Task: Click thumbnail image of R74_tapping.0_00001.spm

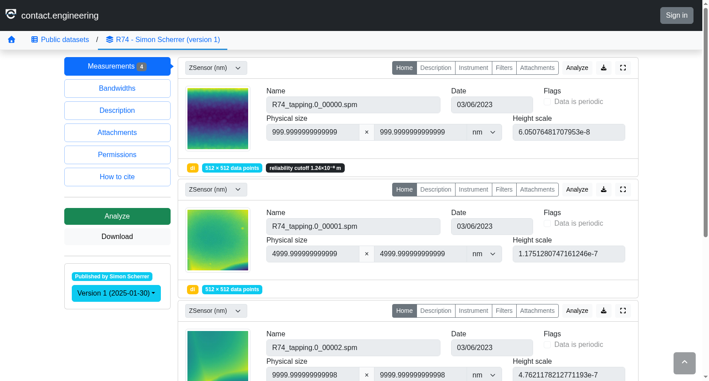Action: 218,240
